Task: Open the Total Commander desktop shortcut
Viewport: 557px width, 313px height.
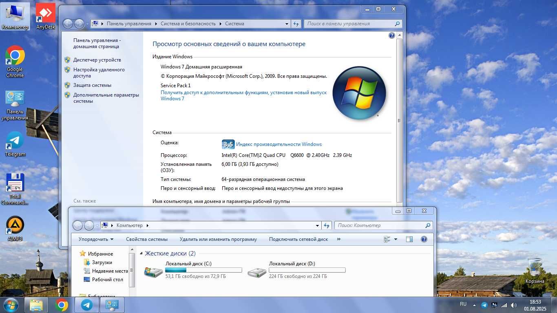Action: [15, 189]
